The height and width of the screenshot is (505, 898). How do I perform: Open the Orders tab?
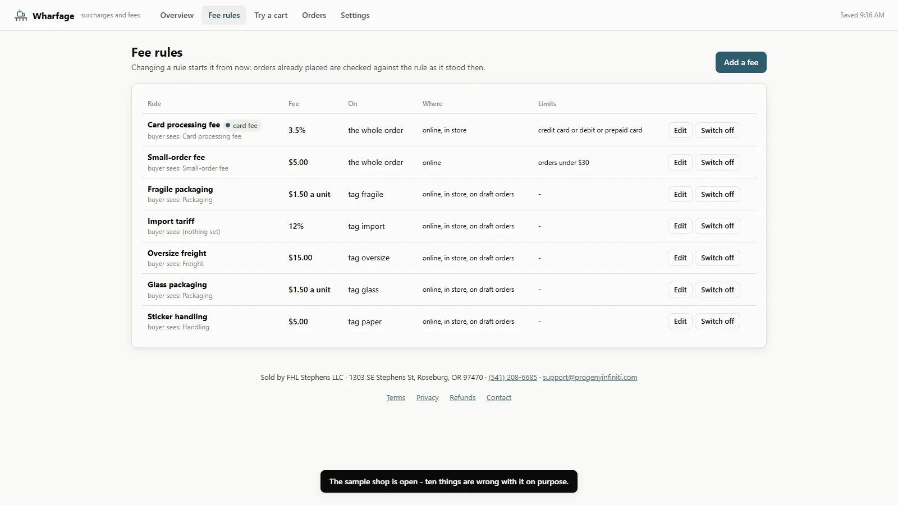[314, 15]
